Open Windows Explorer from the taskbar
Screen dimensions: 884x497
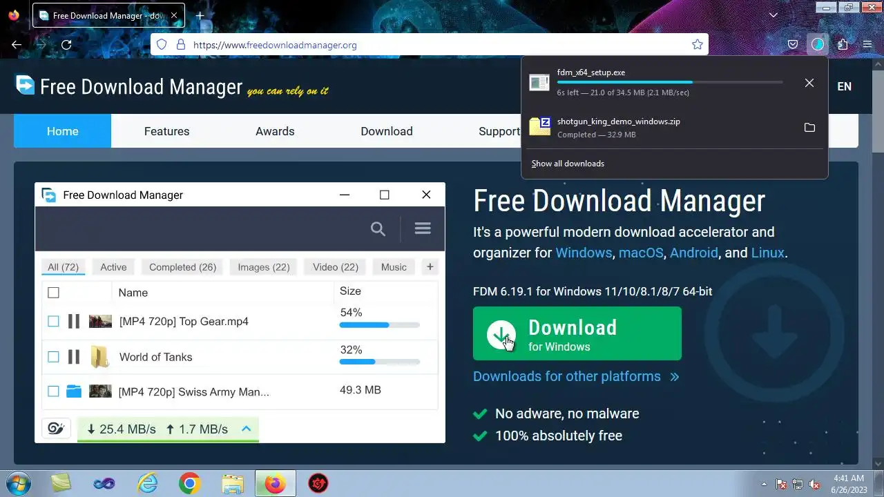(232, 483)
